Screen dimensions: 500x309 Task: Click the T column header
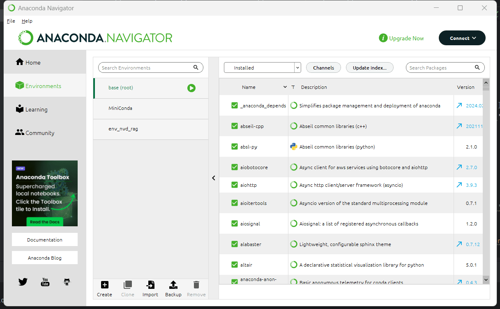tap(293, 87)
